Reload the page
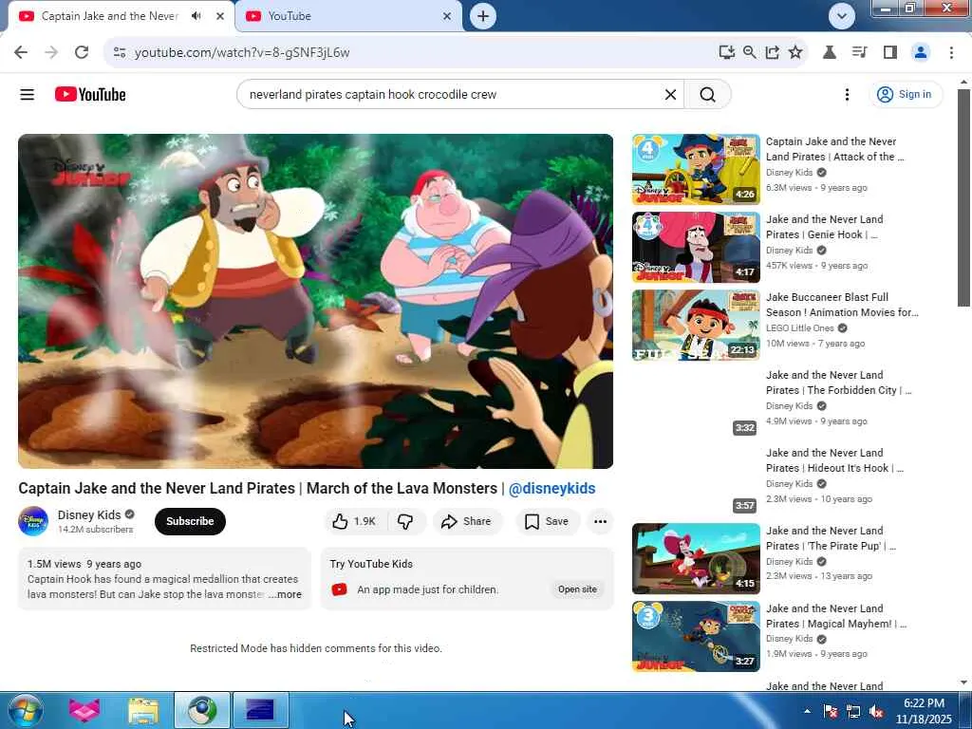972x729 pixels. pos(82,52)
